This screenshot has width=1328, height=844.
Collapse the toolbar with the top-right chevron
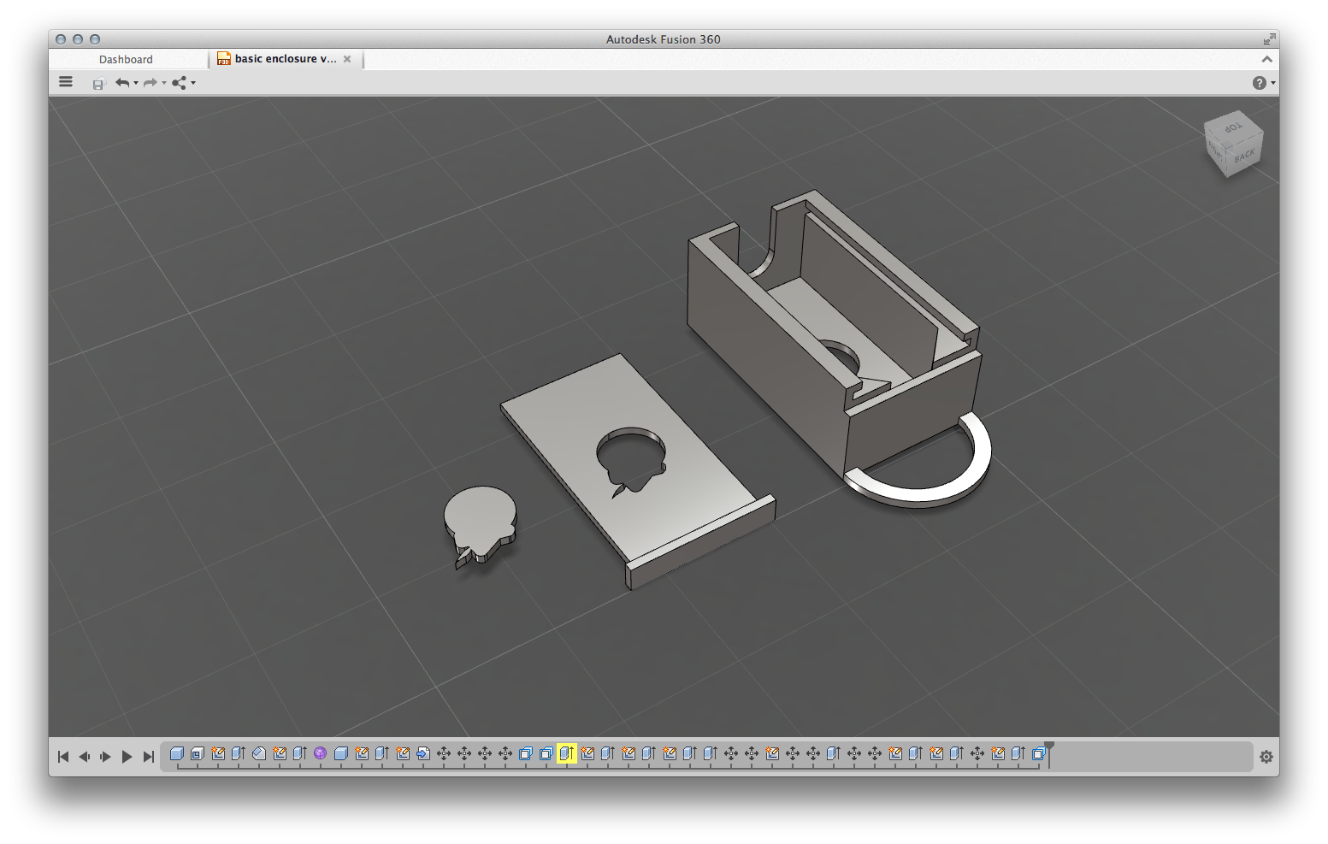(1266, 59)
